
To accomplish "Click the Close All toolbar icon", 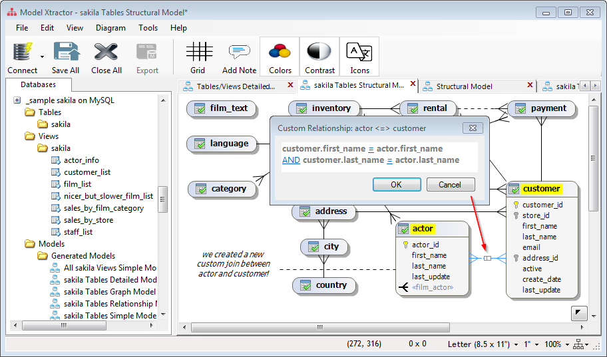I will 106,51.
